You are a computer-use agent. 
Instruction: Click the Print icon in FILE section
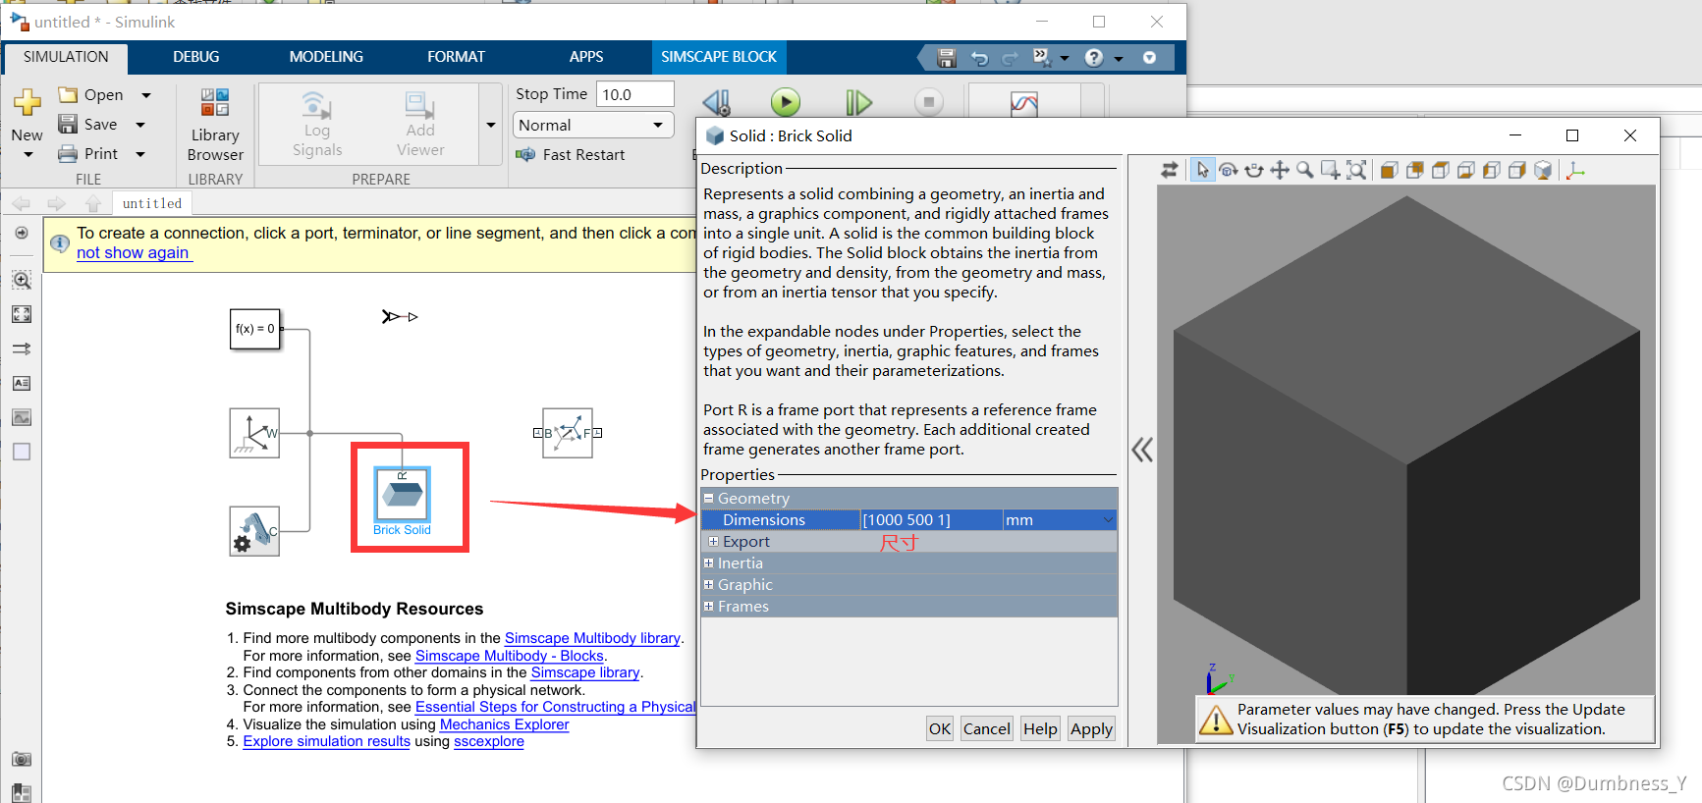tap(68, 153)
